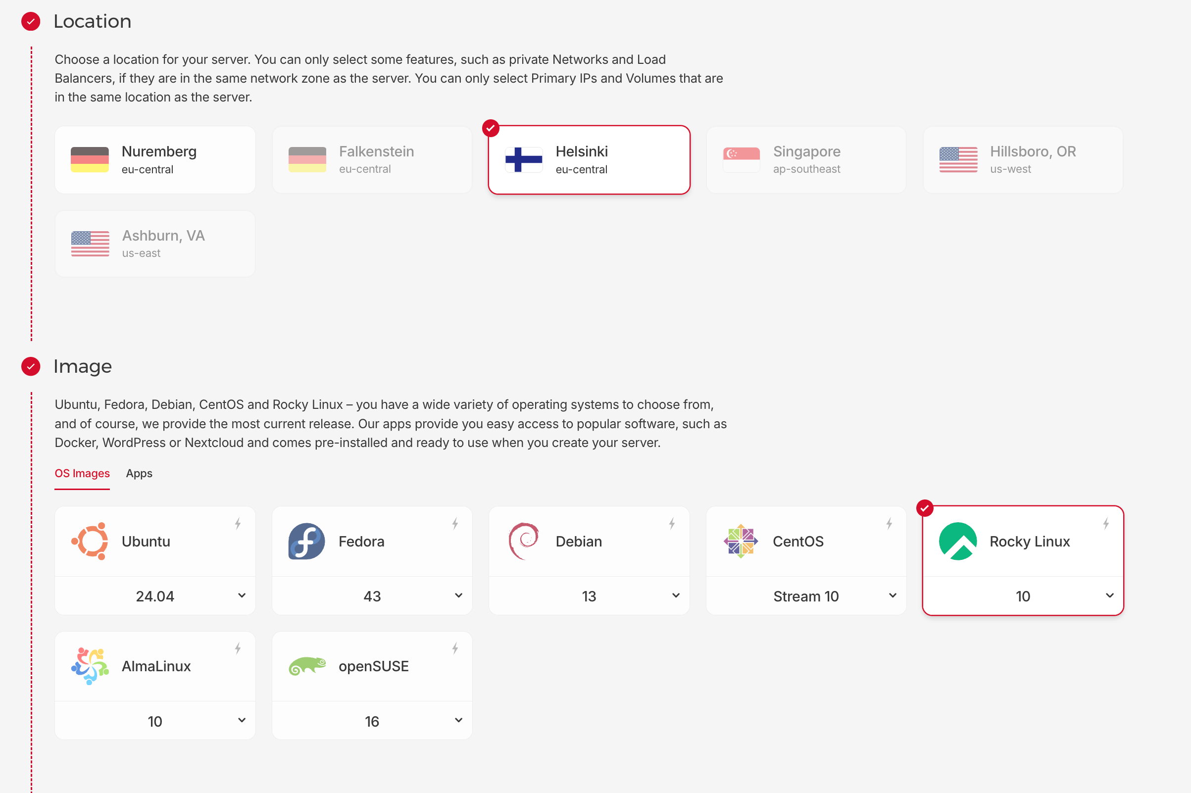Pick the Singapore ap-southeast location

coord(805,160)
